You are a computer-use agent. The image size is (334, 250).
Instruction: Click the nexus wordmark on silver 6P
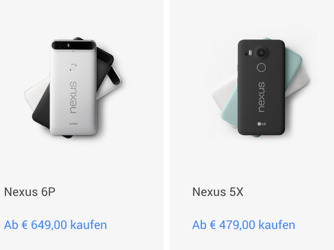73,97
